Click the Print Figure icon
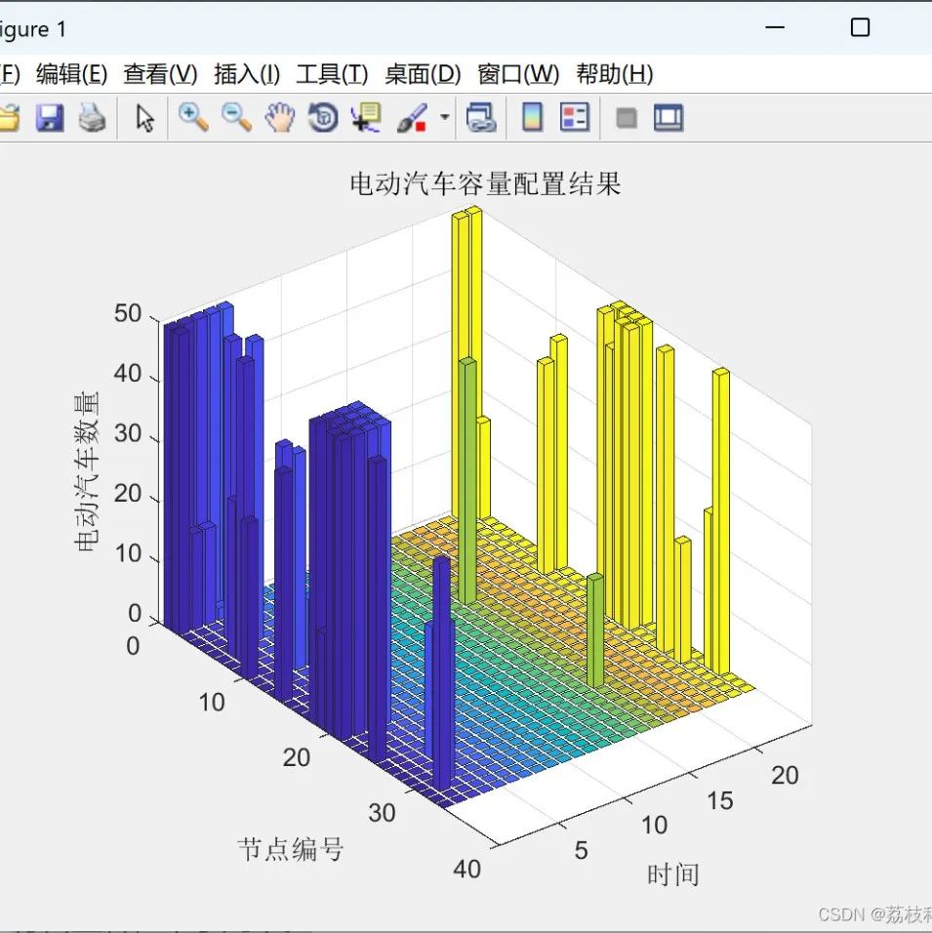The width and height of the screenshot is (932, 933). coord(93,117)
